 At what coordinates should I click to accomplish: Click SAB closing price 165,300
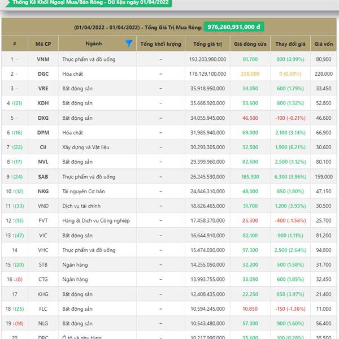[250, 177]
